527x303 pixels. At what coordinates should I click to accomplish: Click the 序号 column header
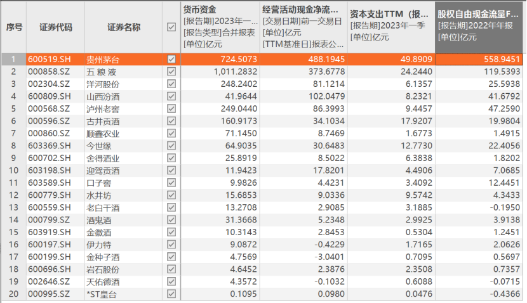point(14,27)
